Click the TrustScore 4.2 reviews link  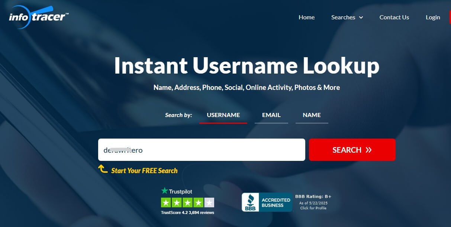pyautogui.click(x=187, y=213)
